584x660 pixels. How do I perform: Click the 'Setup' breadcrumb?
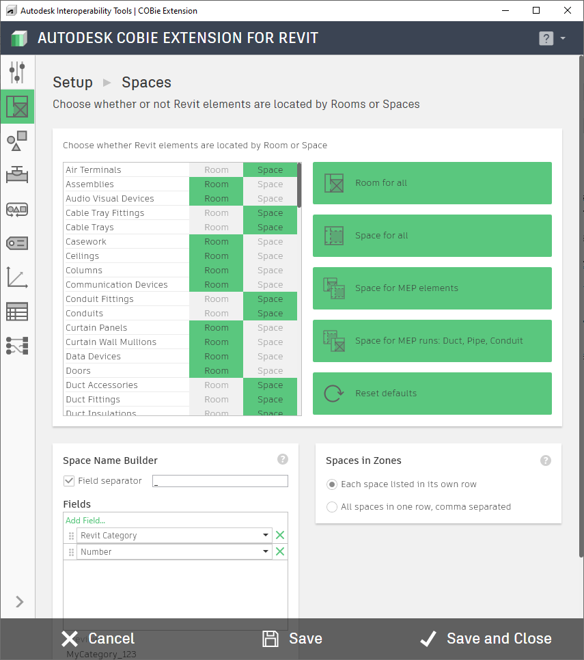tap(72, 83)
